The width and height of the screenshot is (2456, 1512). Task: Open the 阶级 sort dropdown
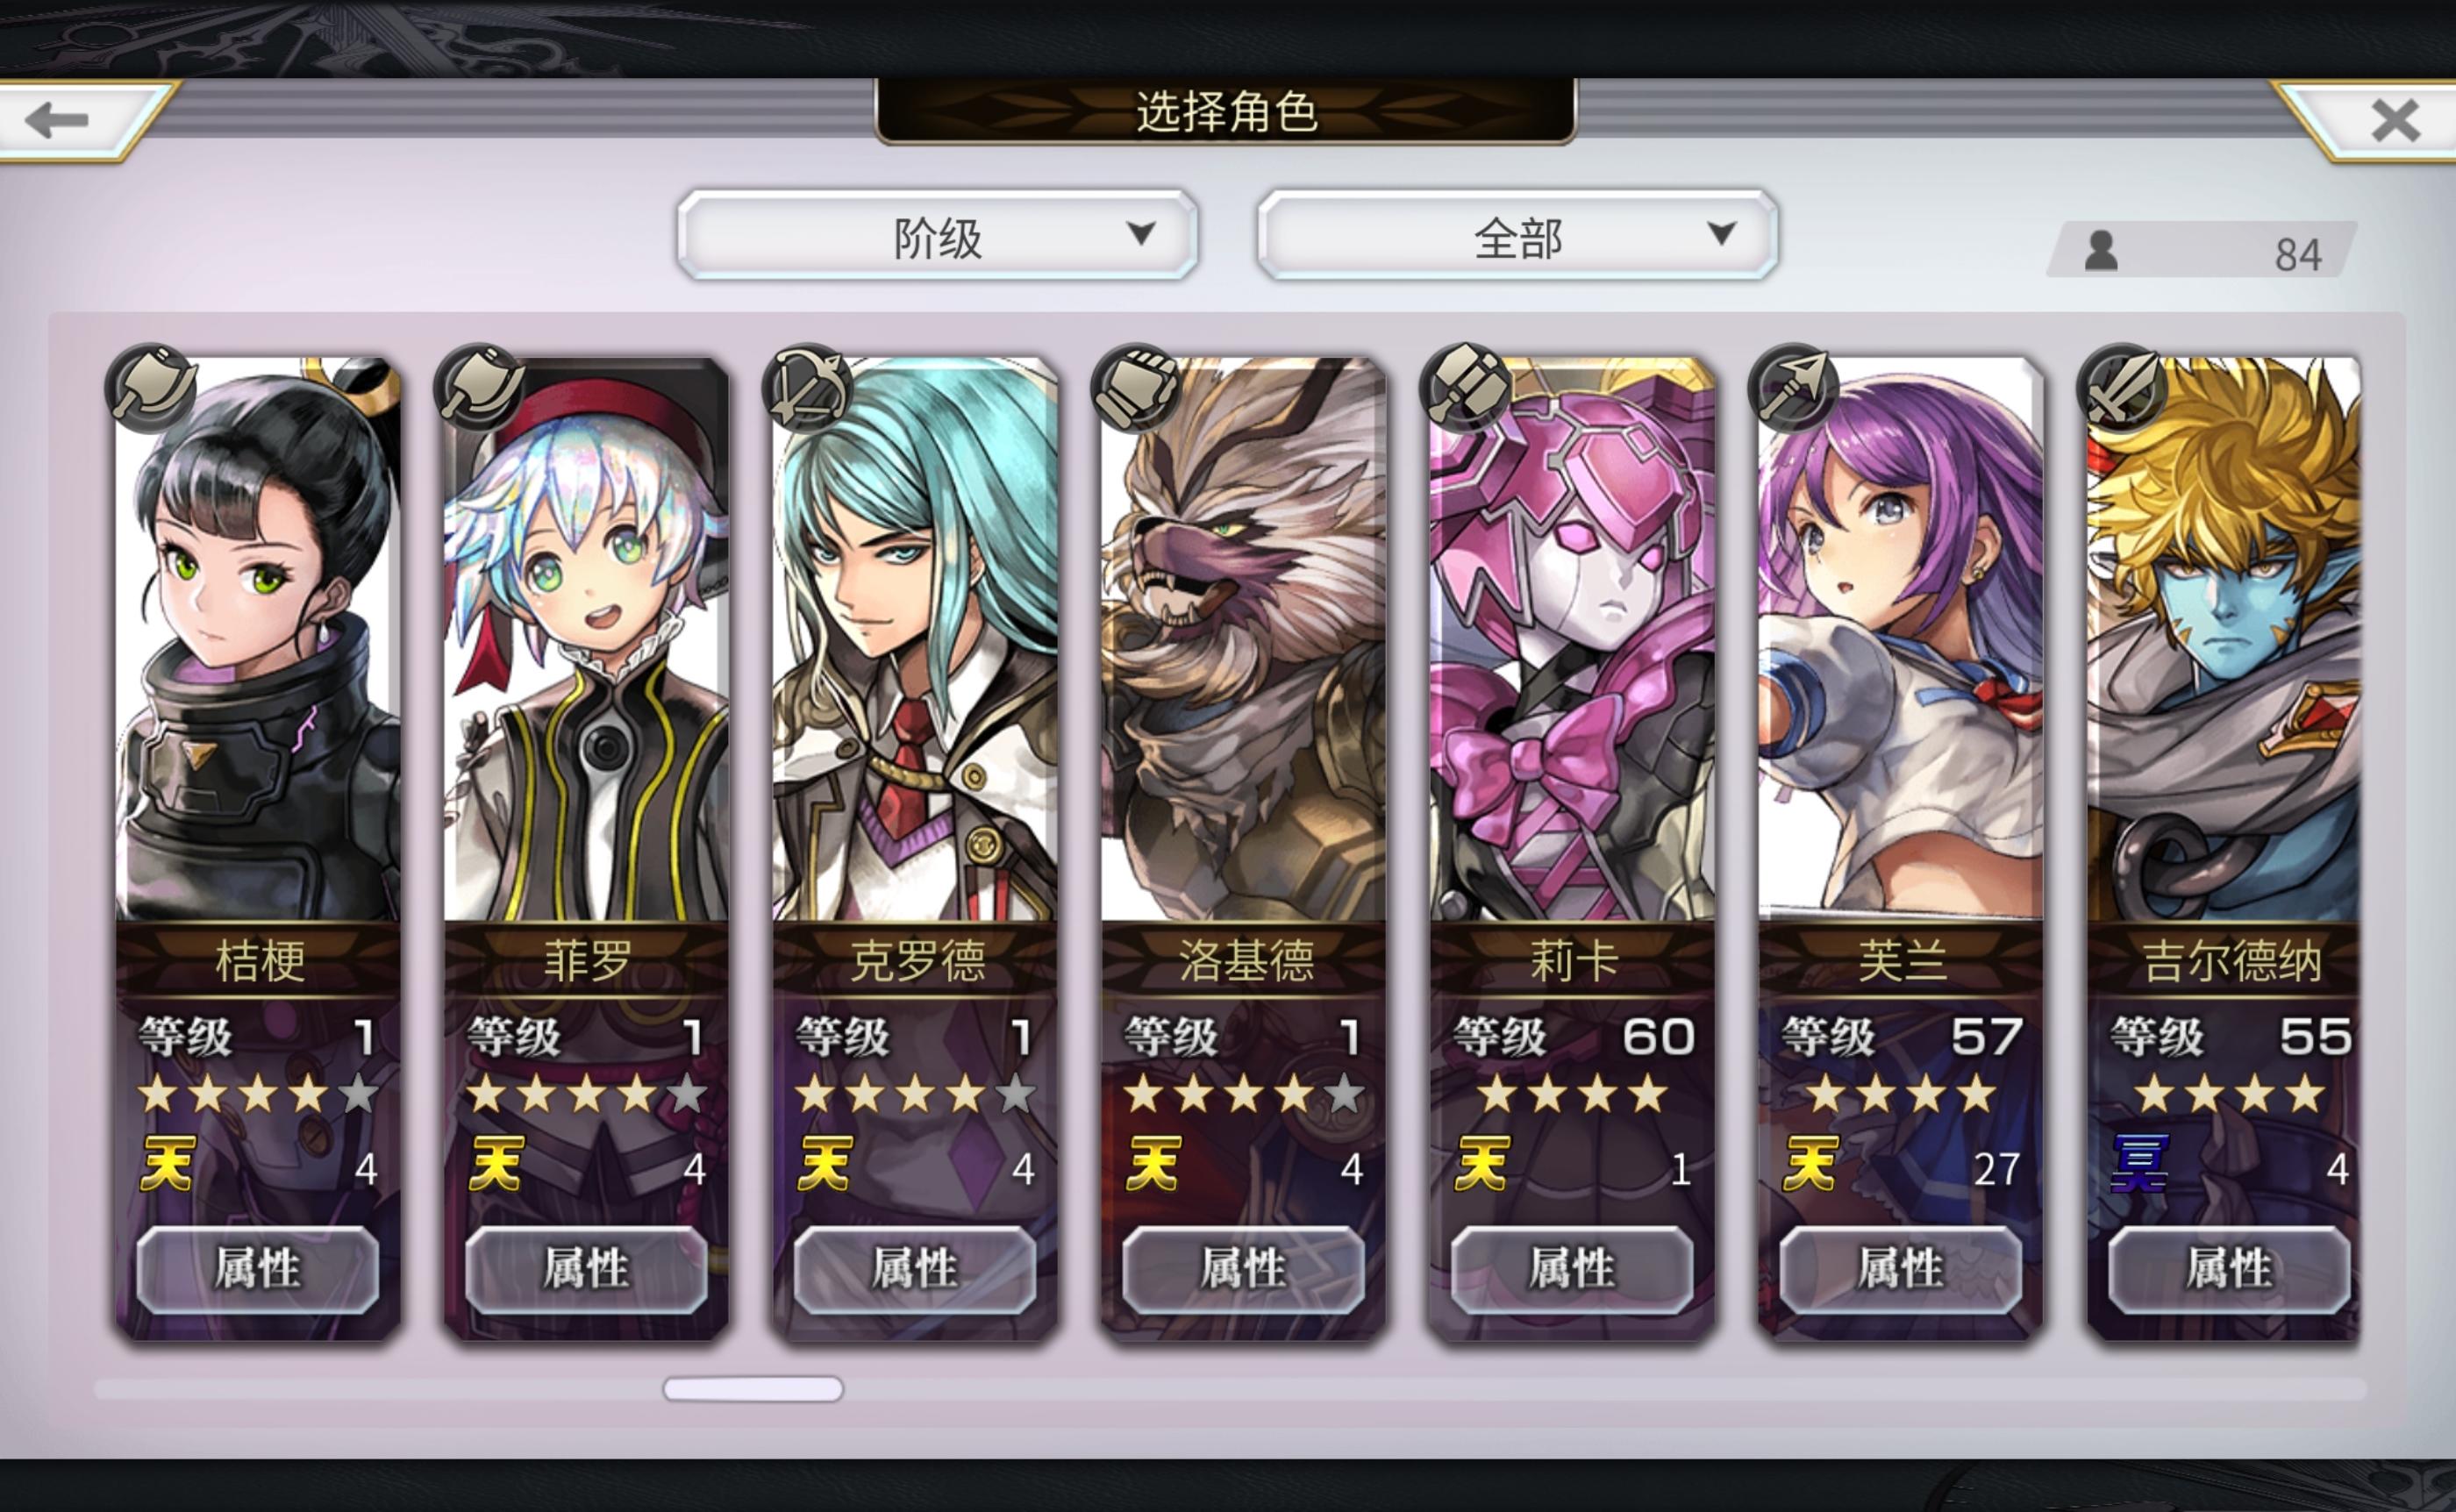(937, 235)
